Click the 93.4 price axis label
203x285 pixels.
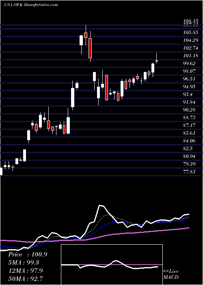188,94
